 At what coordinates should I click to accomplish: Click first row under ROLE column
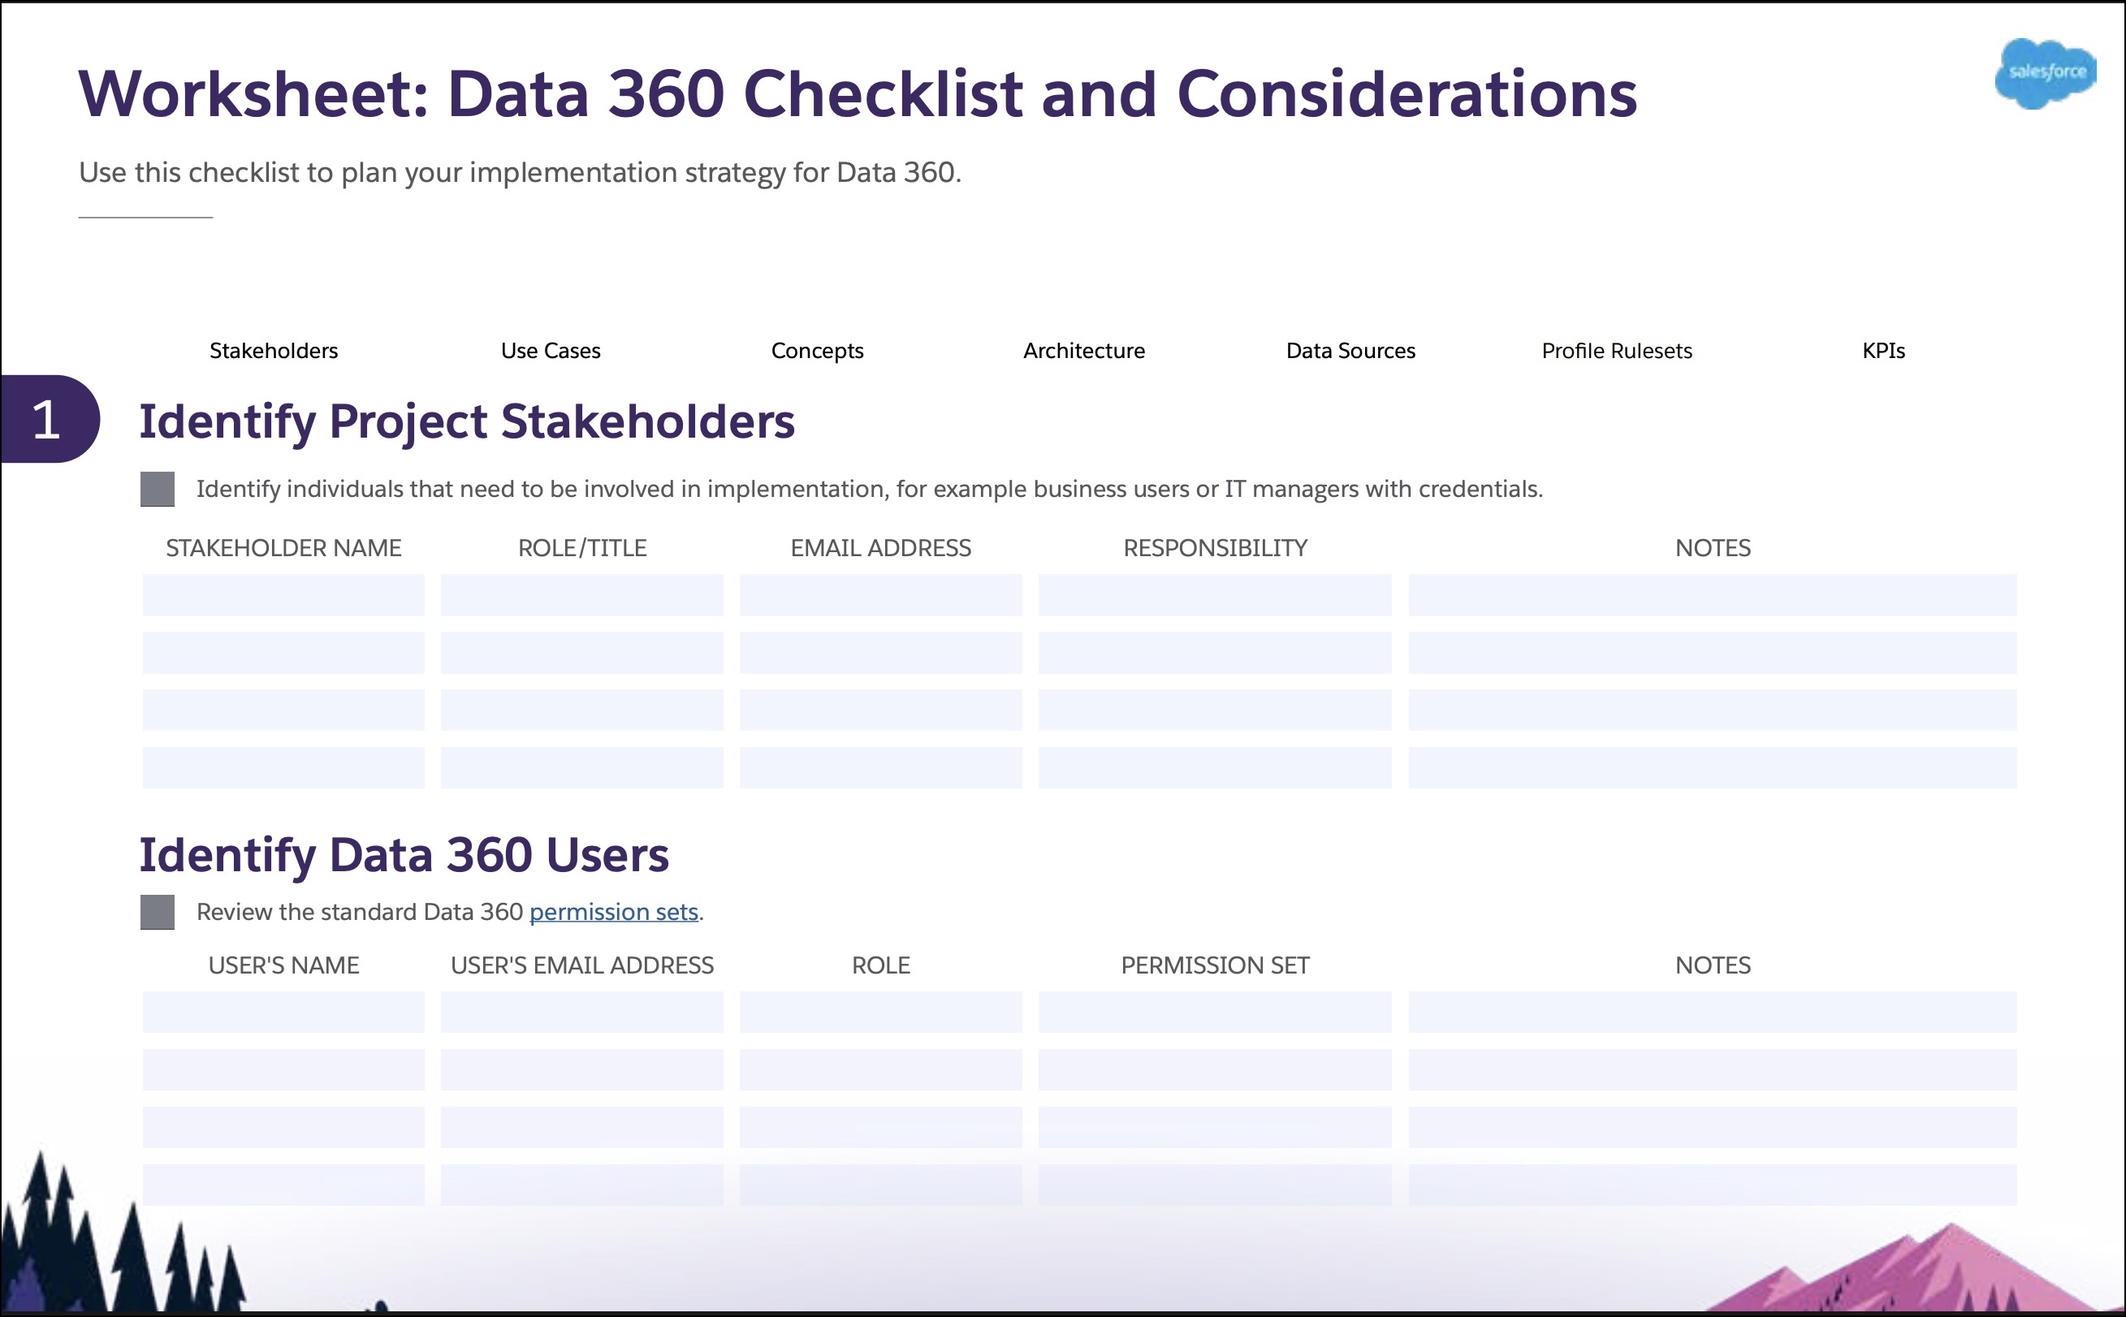[x=880, y=1013]
